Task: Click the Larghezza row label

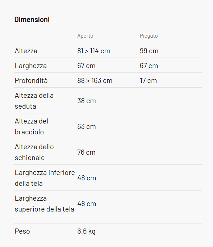Action: click(x=31, y=66)
